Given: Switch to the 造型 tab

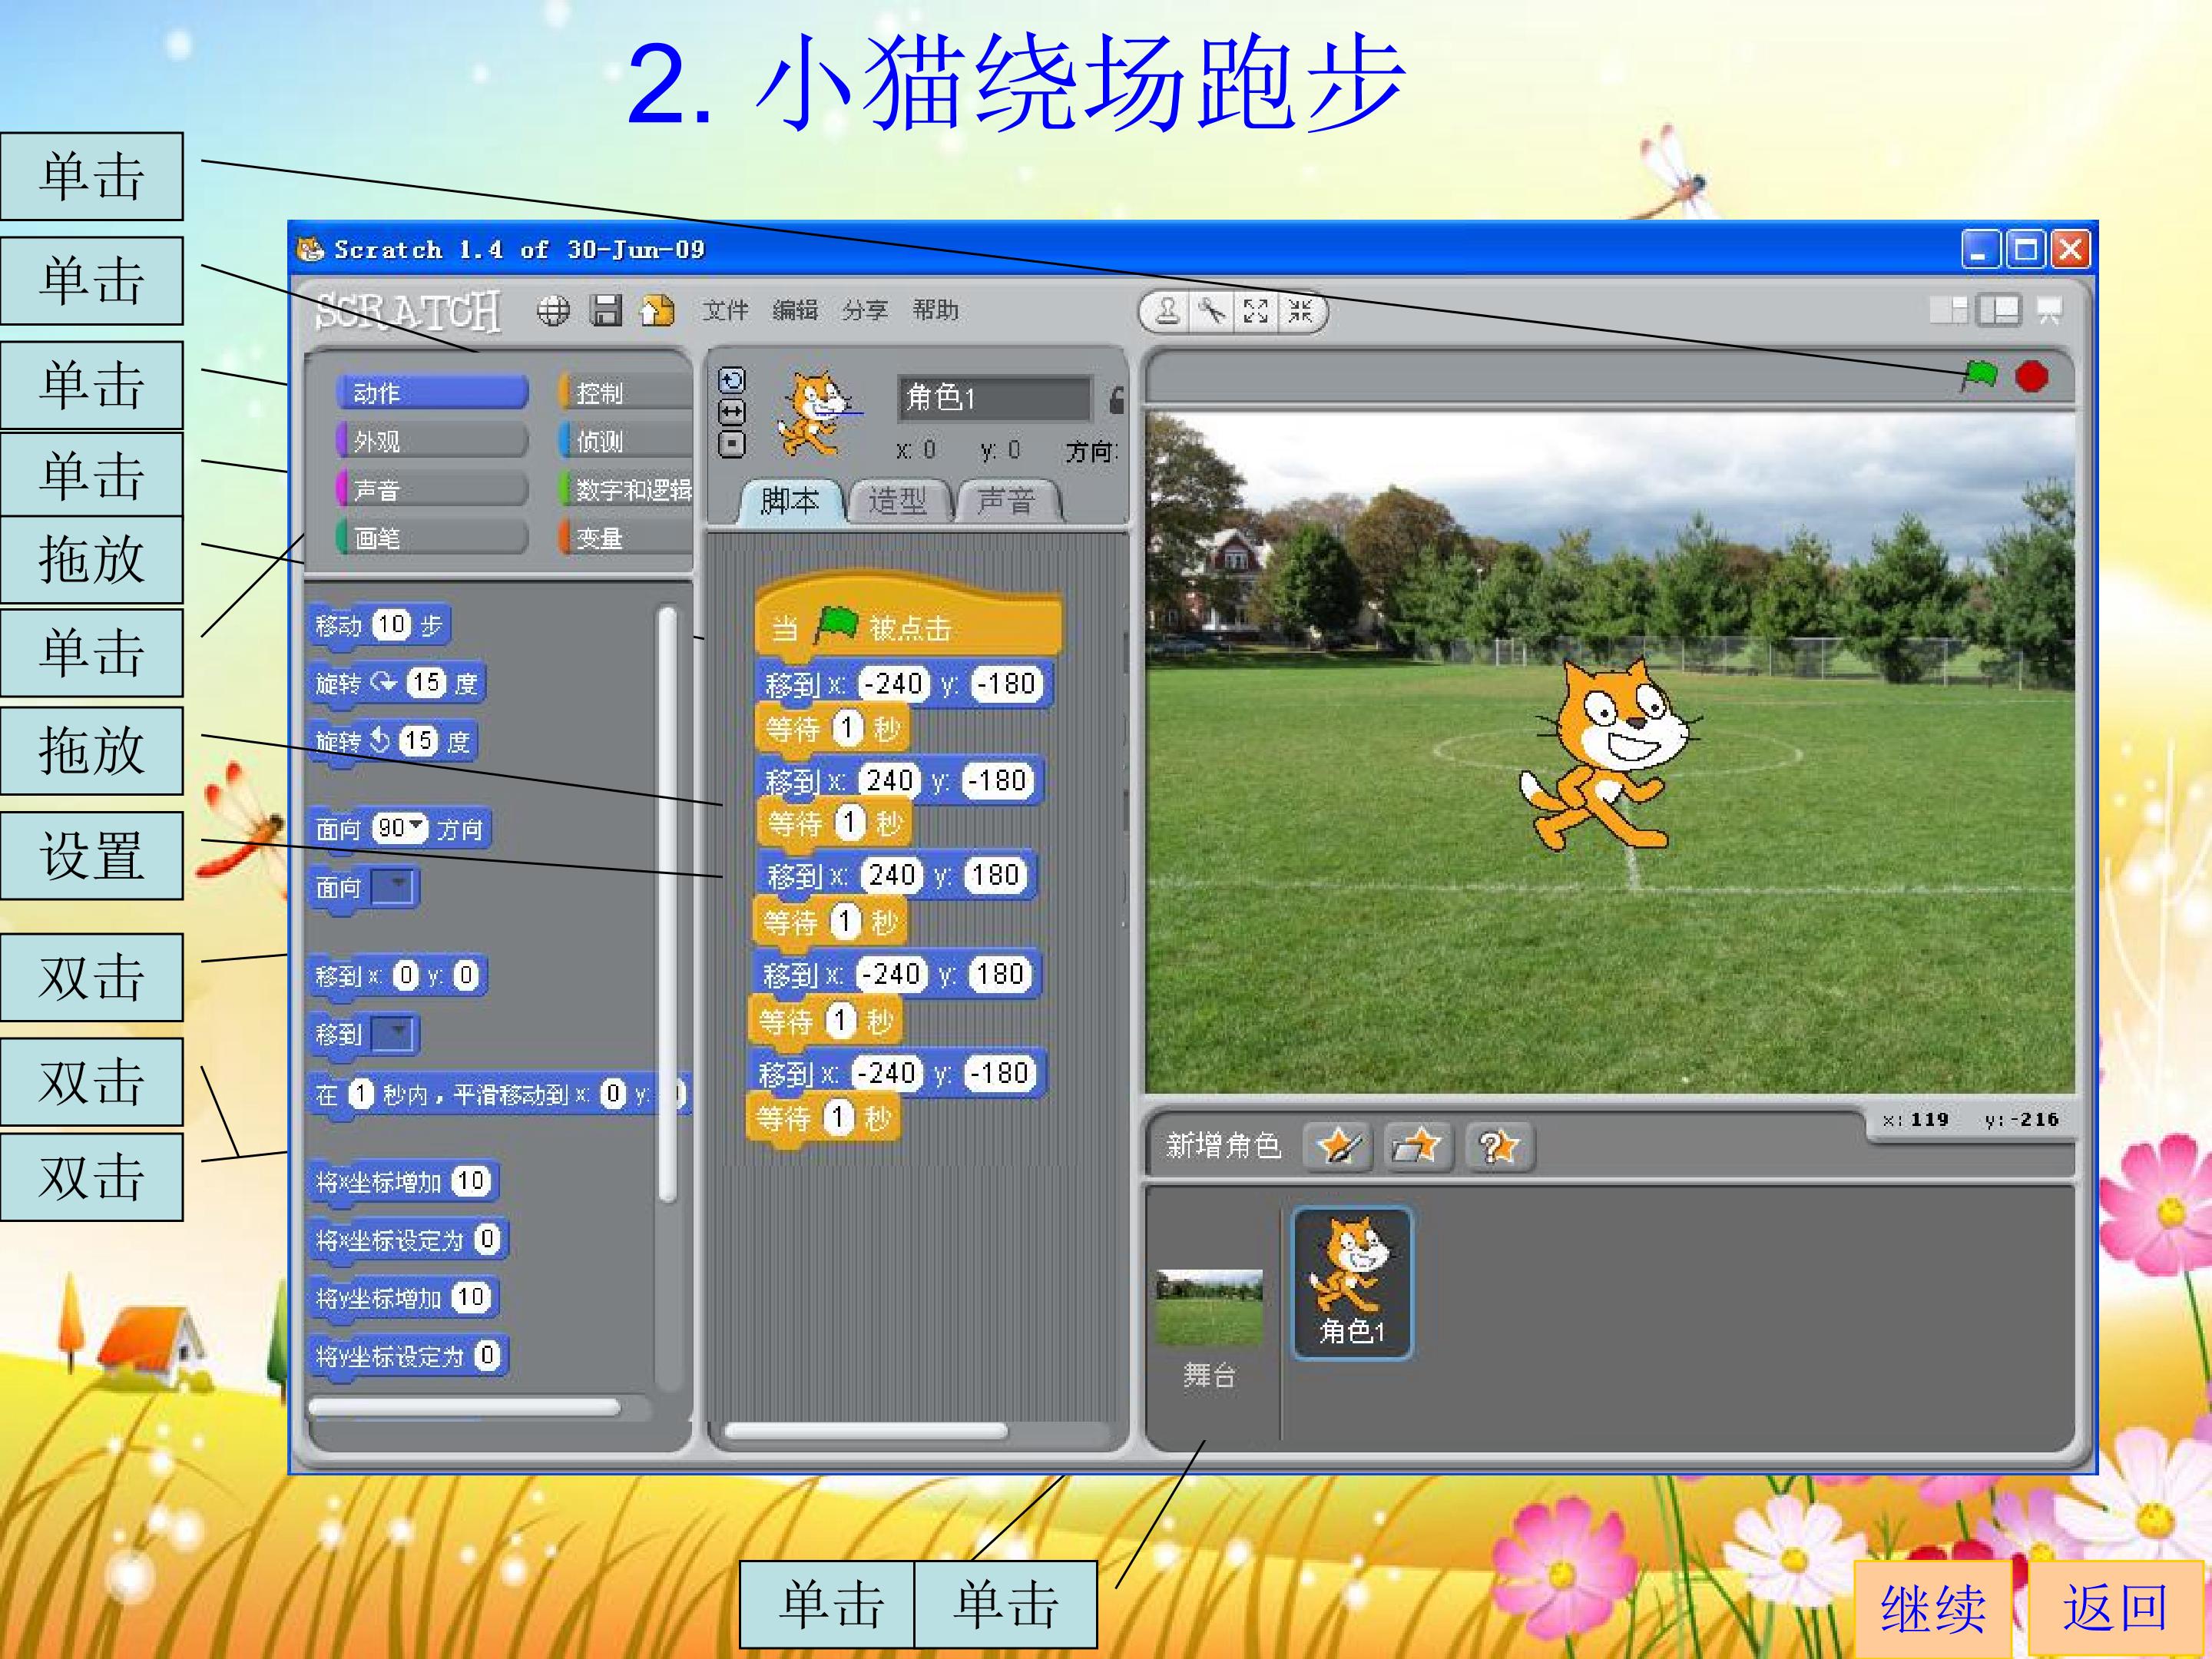Looking at the screenshot, I should point(897,500).
